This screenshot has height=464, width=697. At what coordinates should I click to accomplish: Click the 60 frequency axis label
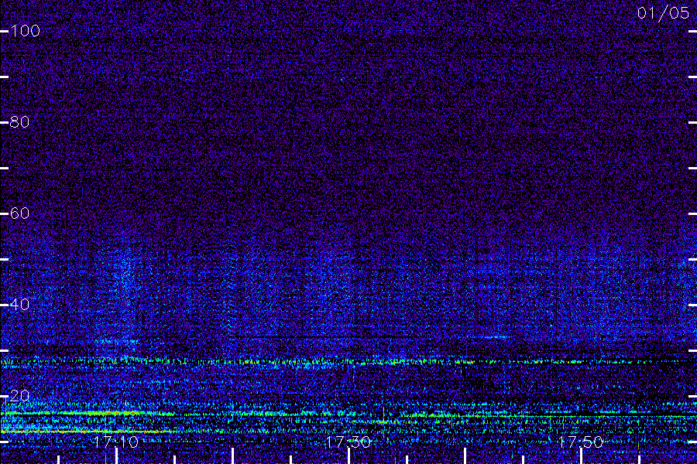pyautogui.click(x=19, y=213)
